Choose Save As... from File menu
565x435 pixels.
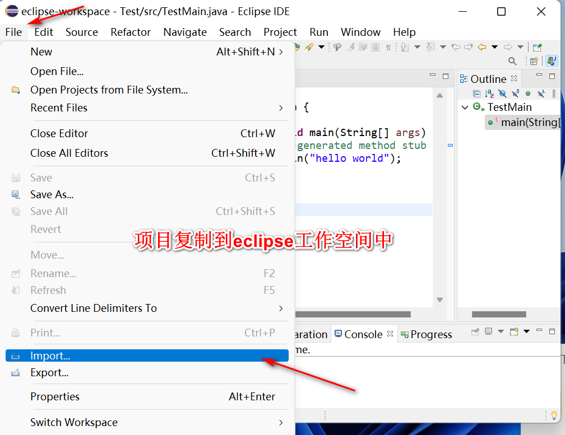[x=147, y=195]
